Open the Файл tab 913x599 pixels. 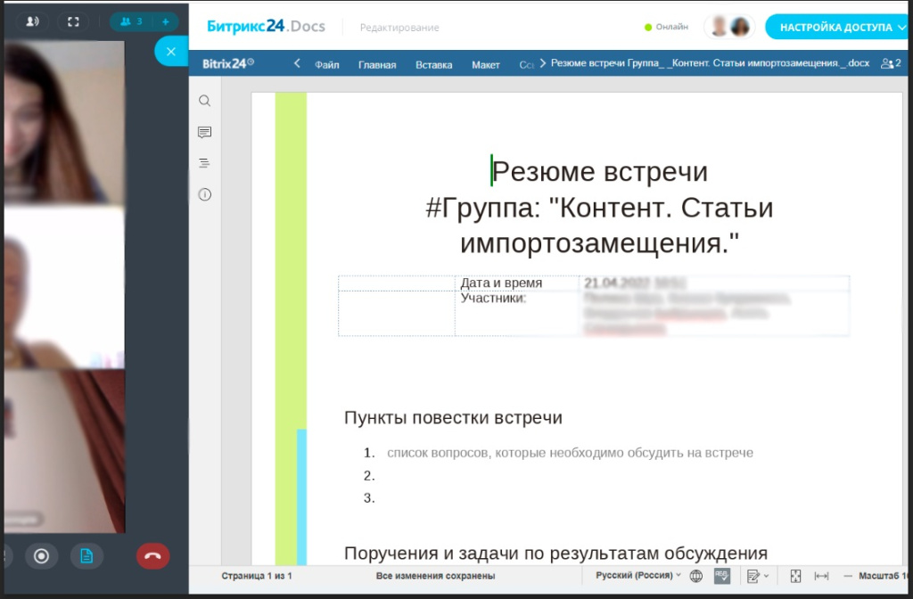click(x=326, y=64)
